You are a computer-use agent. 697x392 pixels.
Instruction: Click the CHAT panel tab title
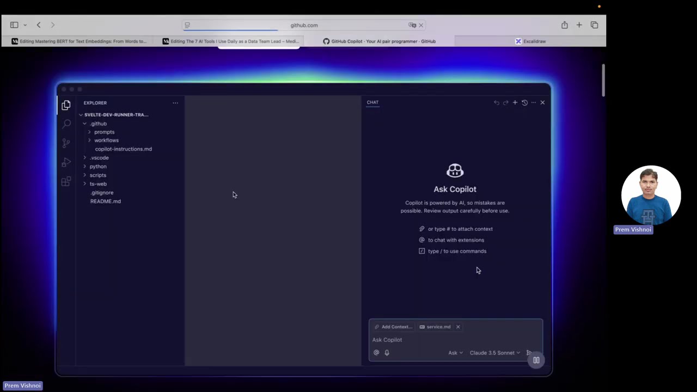pos(372,102)
